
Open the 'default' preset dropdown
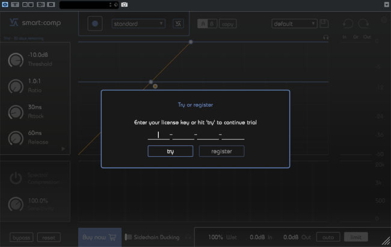[294, 24]
